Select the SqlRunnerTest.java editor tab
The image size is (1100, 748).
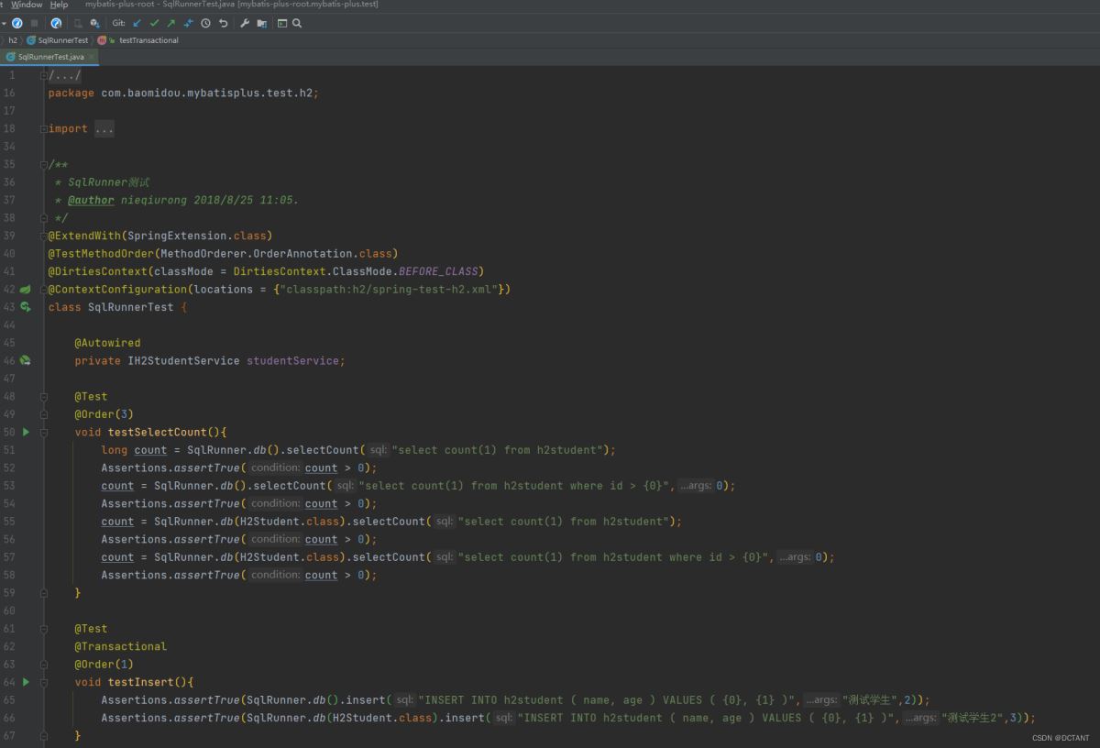[x=49, y=57]
